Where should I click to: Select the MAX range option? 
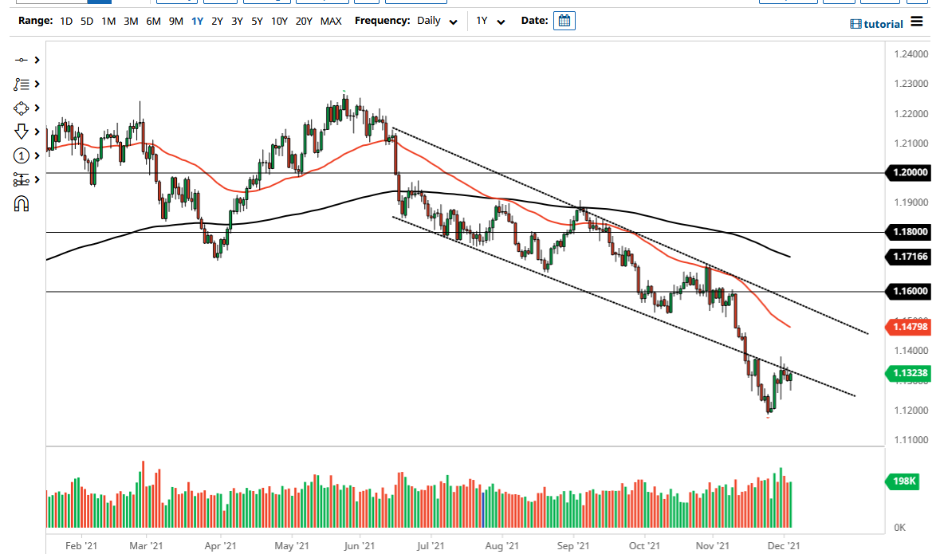click(331, 21)
